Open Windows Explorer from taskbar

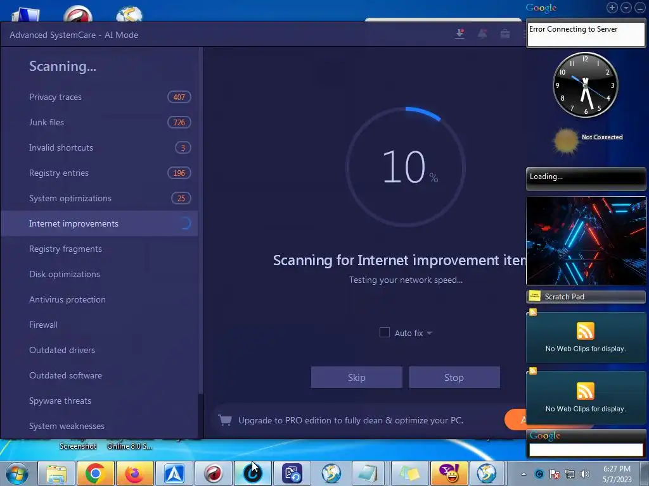(56, 473)
